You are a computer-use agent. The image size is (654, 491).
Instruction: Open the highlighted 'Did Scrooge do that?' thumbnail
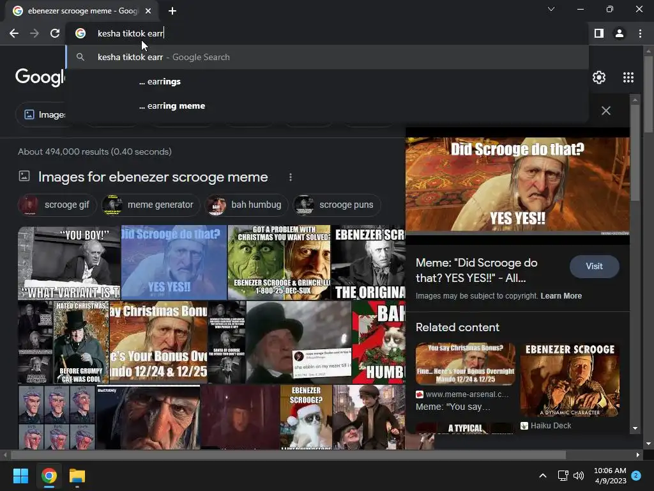(x=174, y=263)
